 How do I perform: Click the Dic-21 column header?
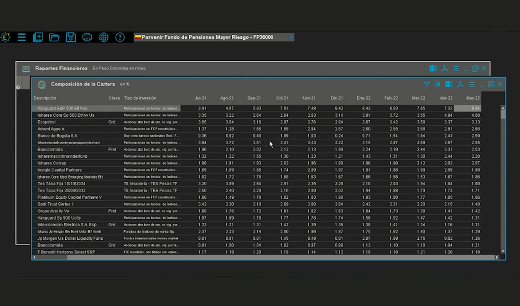[x=337, y=98]
